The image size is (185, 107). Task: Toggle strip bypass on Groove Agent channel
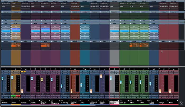pos(42,23)
